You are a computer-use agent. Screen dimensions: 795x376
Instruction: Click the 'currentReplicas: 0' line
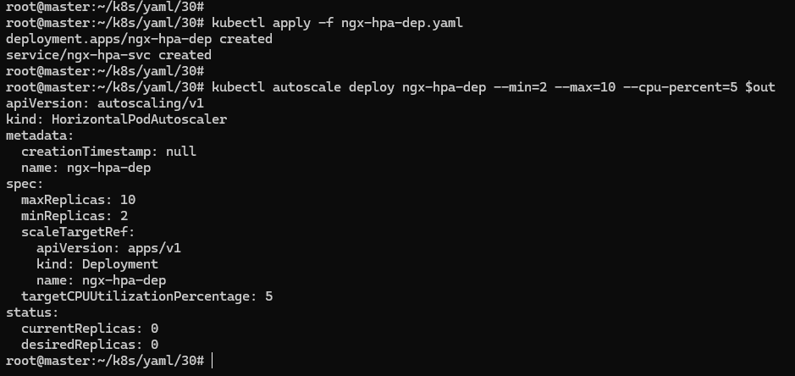point(90,329)
